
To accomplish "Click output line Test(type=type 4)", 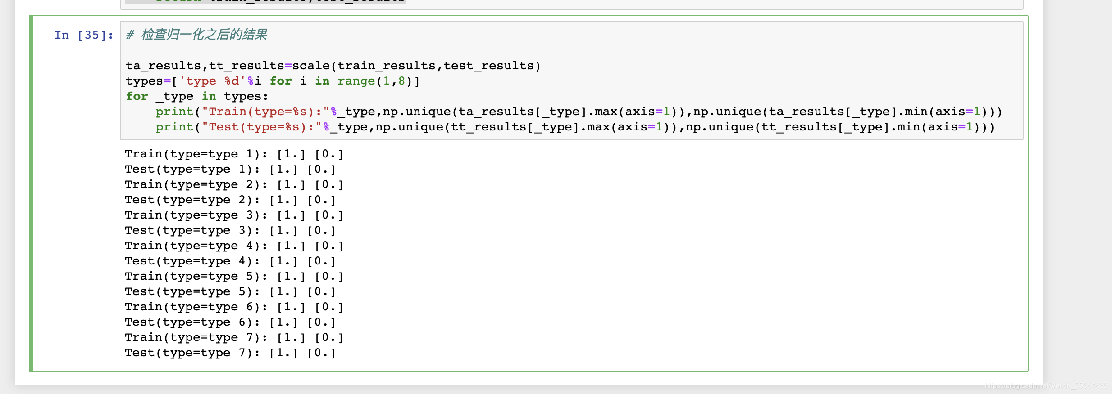I will point(231,261).
